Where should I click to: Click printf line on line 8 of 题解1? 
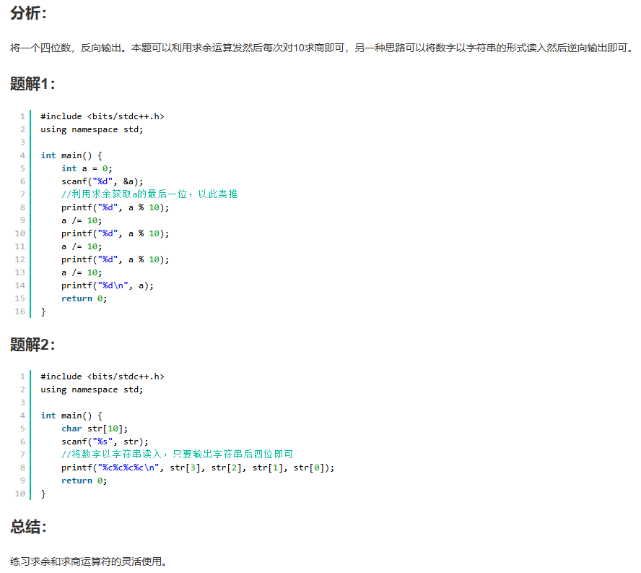115,207
